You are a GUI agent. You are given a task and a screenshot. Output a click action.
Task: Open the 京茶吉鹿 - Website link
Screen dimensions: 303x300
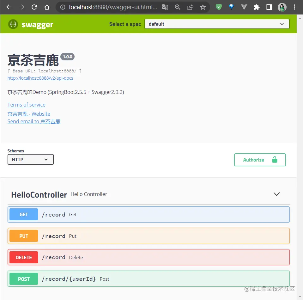pos(29,114)
